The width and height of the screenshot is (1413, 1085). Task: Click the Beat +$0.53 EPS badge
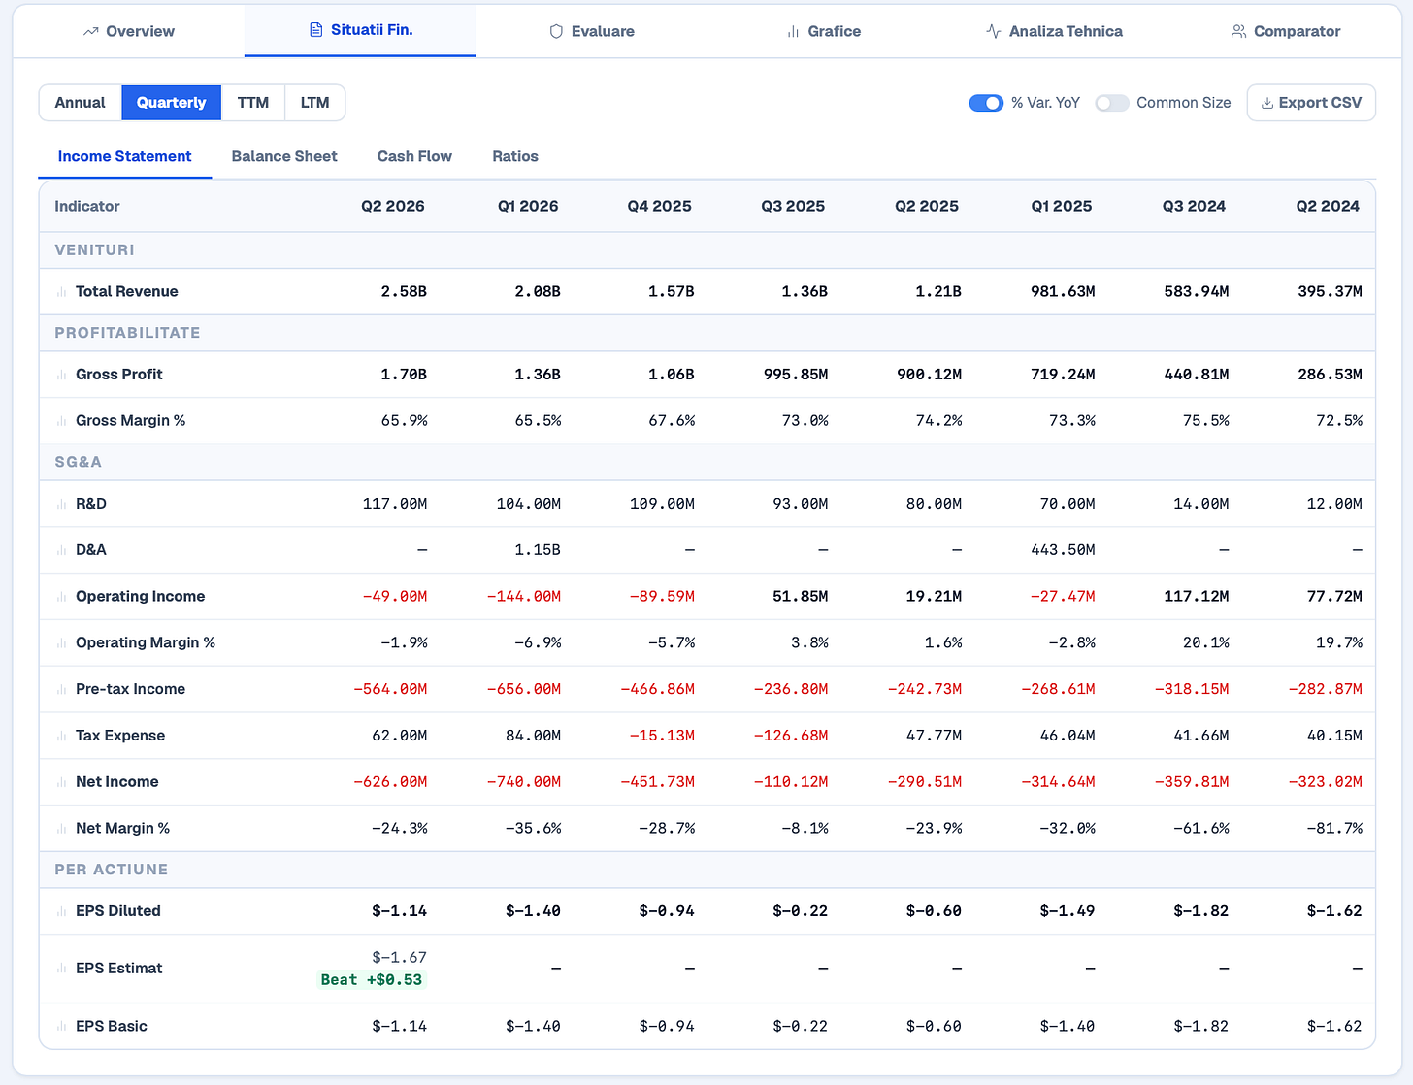click(372, 980)
